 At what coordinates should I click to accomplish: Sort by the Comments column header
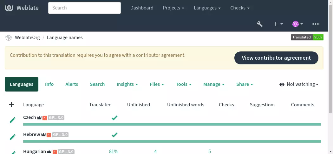click(x=303, y=105)
